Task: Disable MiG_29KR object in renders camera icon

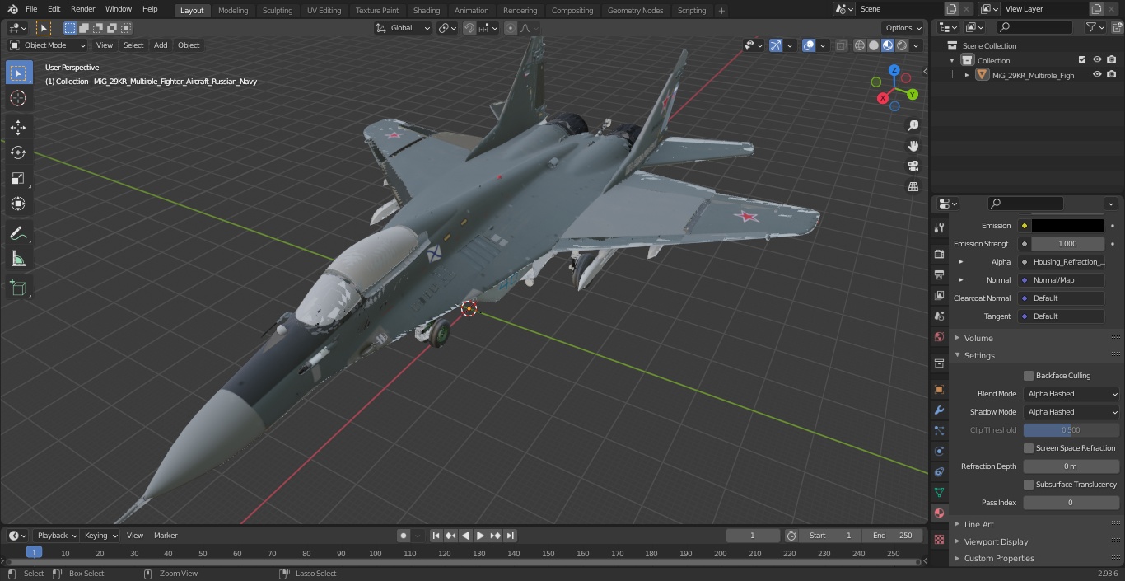Action: [x=1112, y=75]
